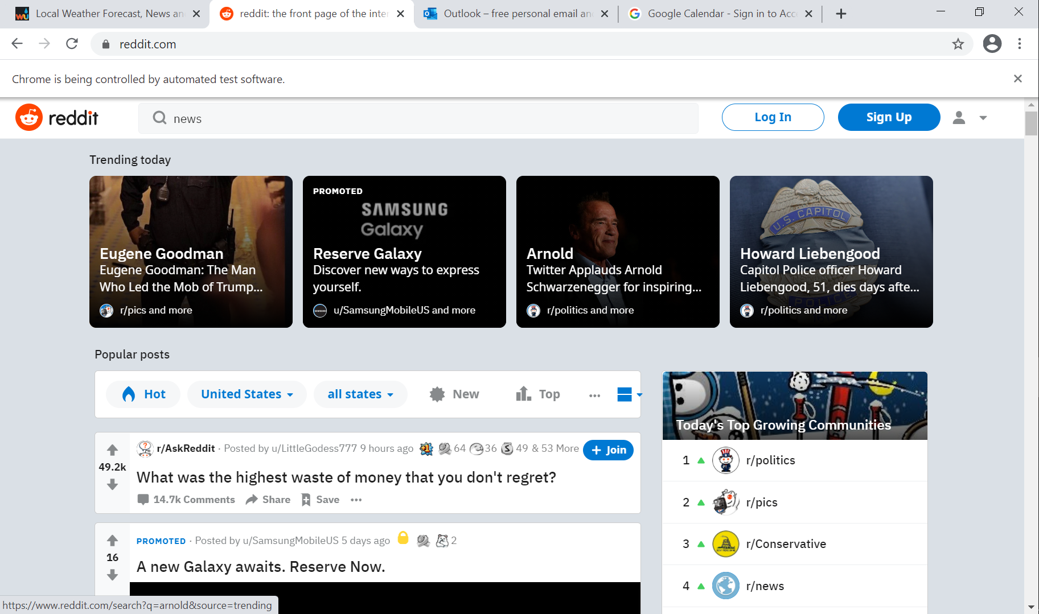The height and width of the screenshot is (614, 1039).
Task: Upvote the Samsung promoted post
Action: [x=112, y=540]
